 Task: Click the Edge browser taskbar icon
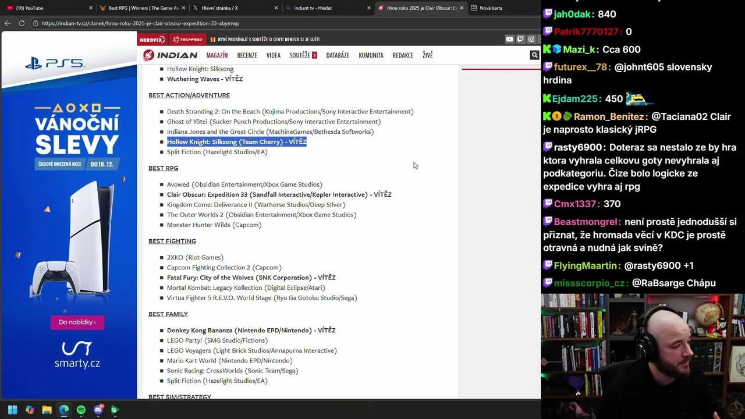[x=64, y=410]
